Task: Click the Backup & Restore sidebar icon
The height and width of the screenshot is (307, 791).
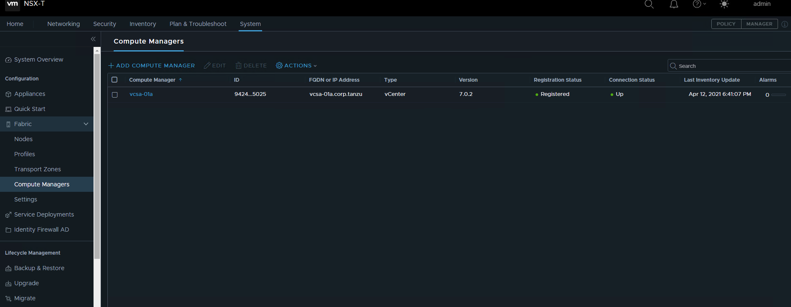Action: [8, 268]
